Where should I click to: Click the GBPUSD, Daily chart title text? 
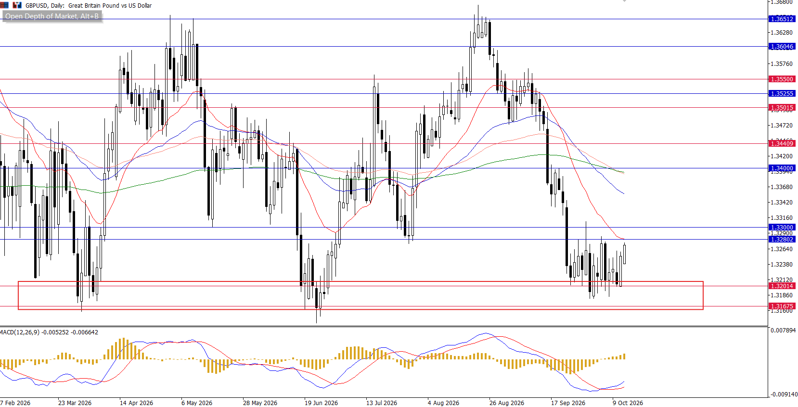(89, 6)
